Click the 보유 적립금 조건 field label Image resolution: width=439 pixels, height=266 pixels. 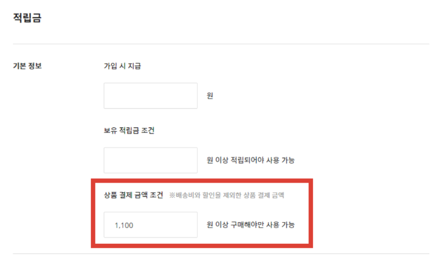tap(129, 130)
